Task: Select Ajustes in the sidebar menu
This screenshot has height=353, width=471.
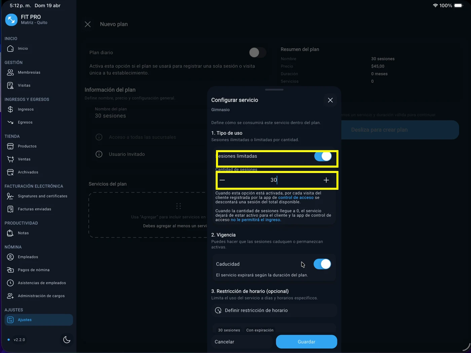Action: coord(39,320)
